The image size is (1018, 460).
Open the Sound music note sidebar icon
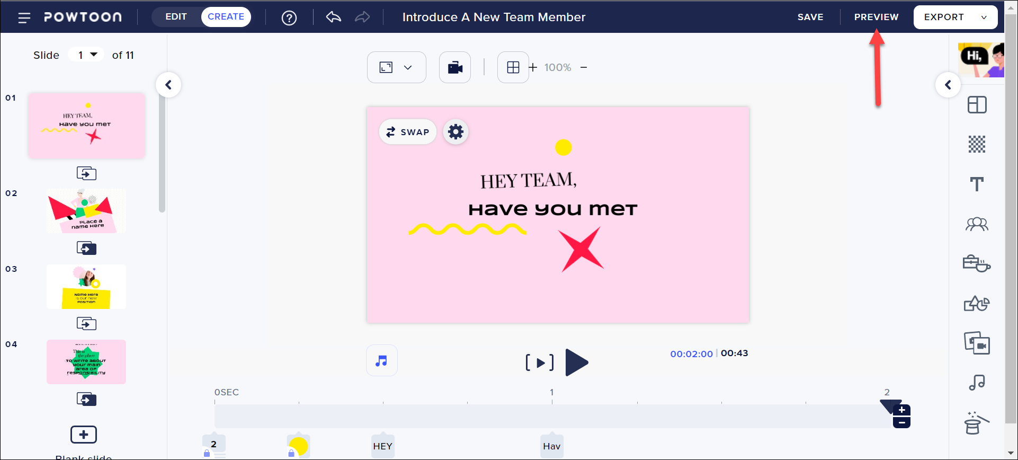pos(976,383)
